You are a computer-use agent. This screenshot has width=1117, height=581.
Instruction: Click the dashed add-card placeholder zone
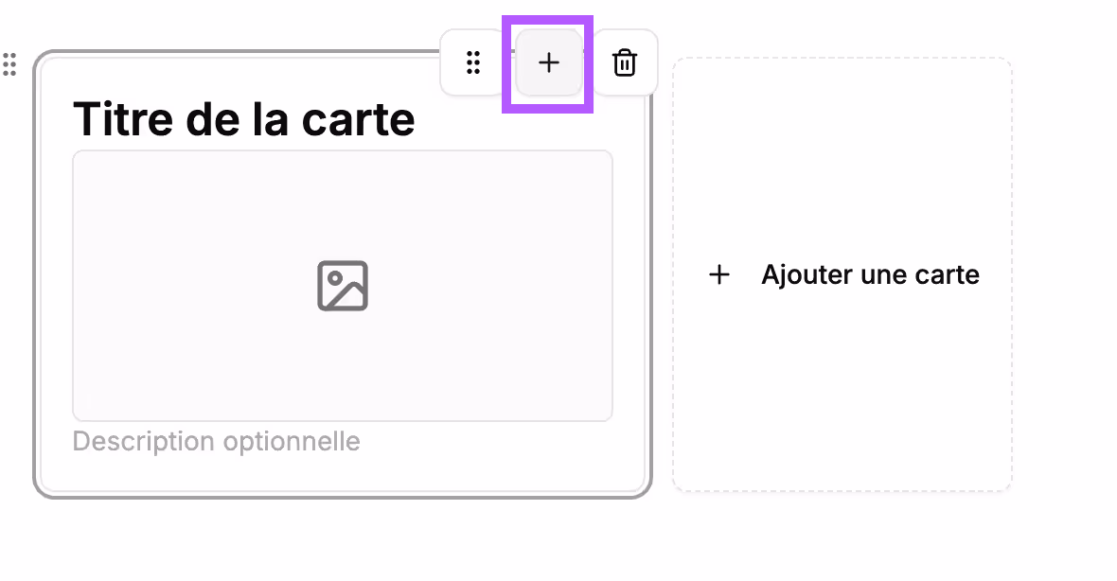pos(842,274)
